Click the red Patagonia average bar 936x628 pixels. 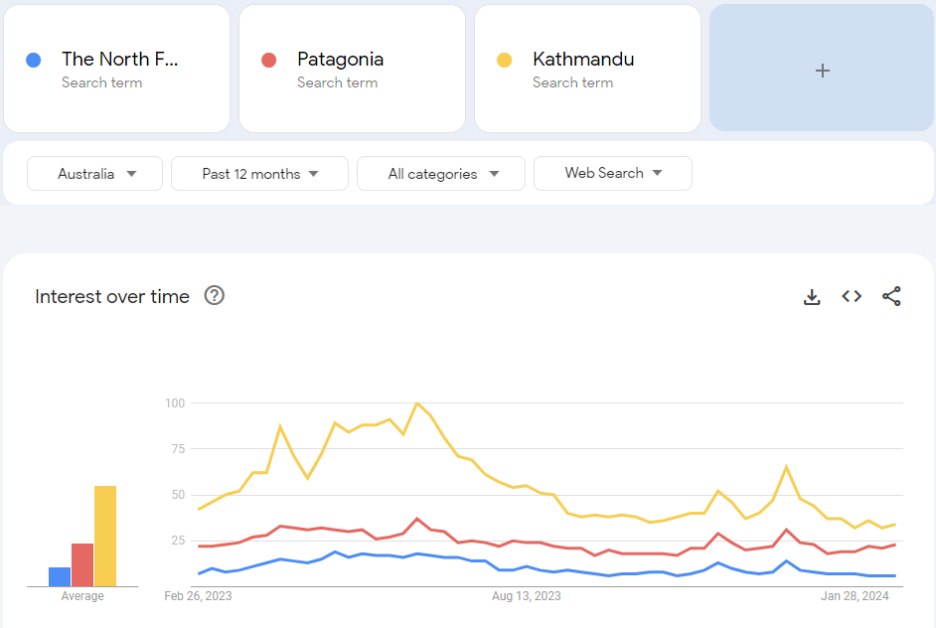click(x=82, y=564)
